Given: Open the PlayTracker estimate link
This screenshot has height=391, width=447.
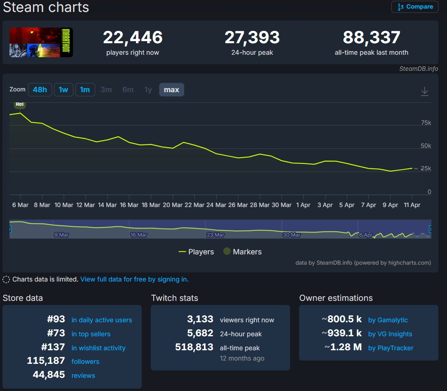Looking at the screenshot, I should (x=391, y=348).
